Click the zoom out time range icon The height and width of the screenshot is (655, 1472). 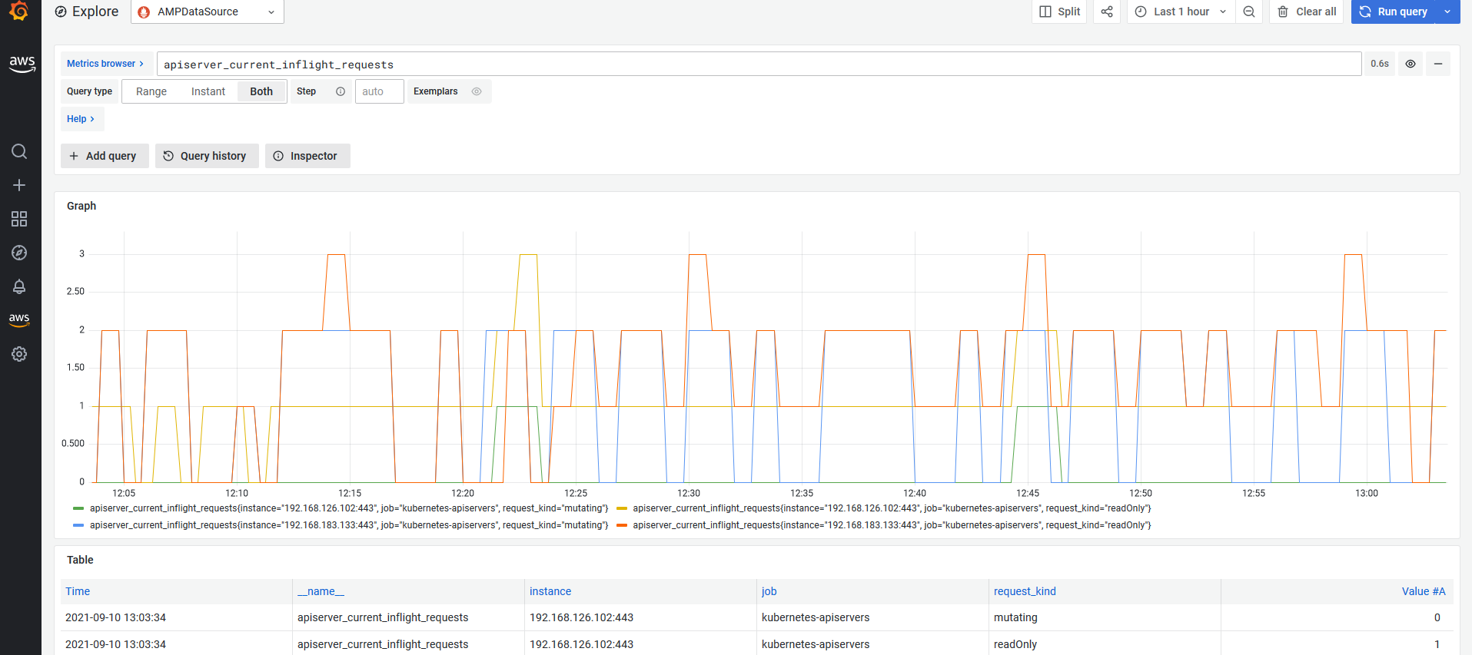click(1249, 12)
